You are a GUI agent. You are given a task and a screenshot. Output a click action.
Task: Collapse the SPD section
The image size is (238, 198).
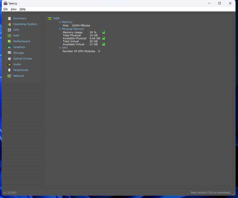click(60, 48)
